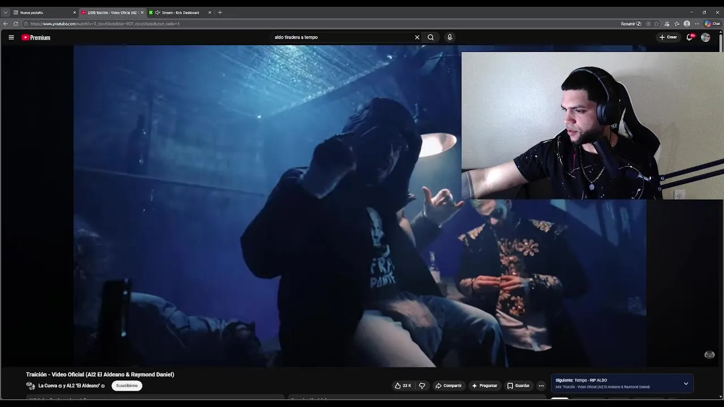The width and height of the screenshot is (724, 407).
Task: Open Copilot Chat sidebar
Action: [x=712, y=24]
